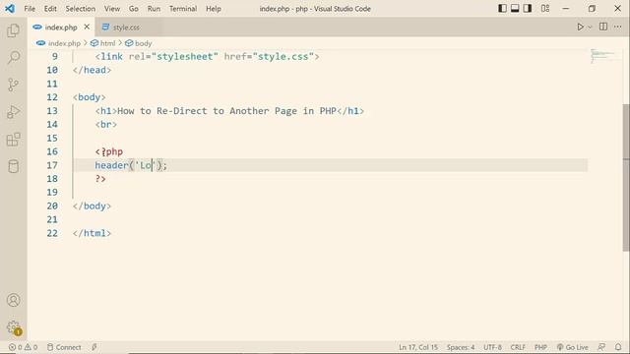Open the Database view in activity bar

[13, 166]
